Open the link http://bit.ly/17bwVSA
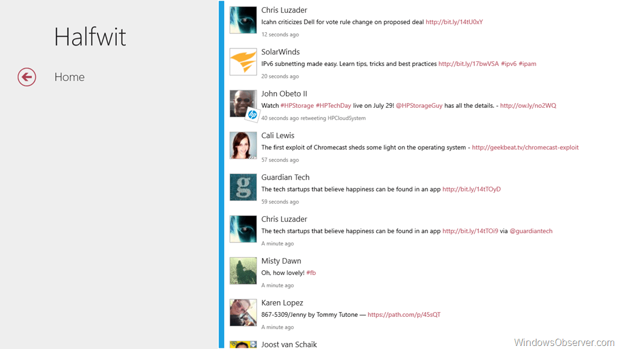The width and height of the screenshot is (620, 349). (469, 64)
